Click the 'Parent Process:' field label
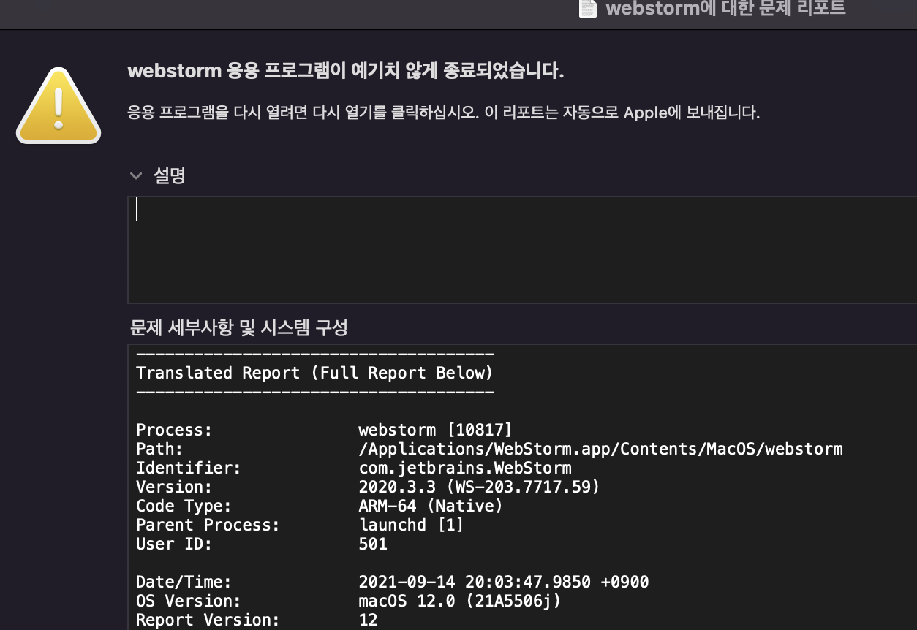Screen dimensions: 917x630 click(208, 525)
